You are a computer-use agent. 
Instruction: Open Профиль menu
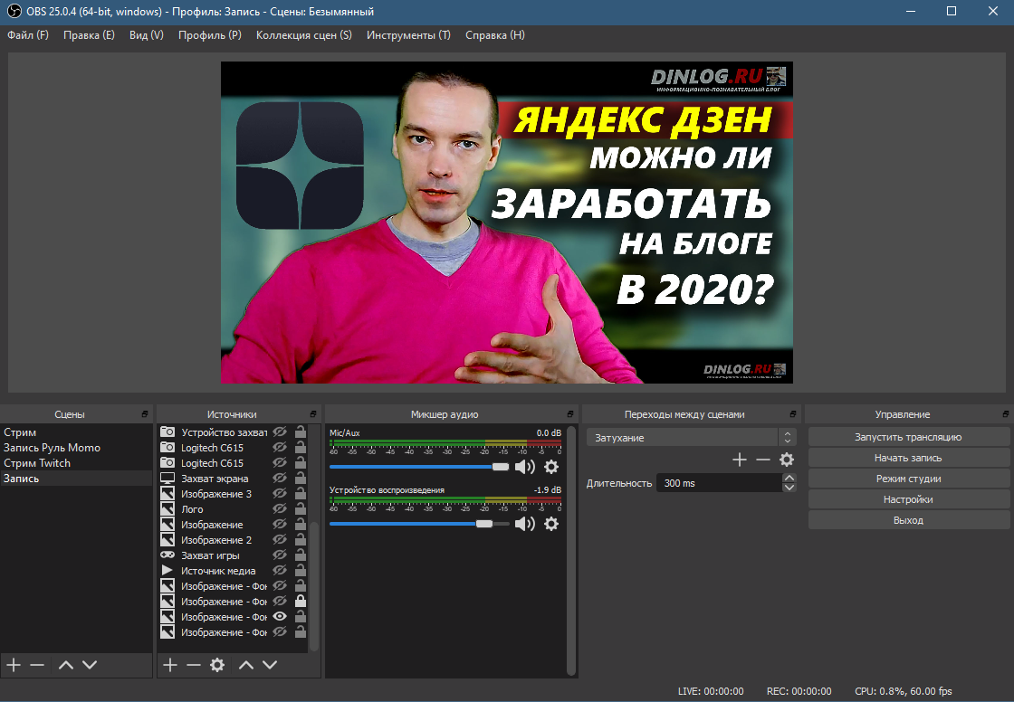coord(209,35)
